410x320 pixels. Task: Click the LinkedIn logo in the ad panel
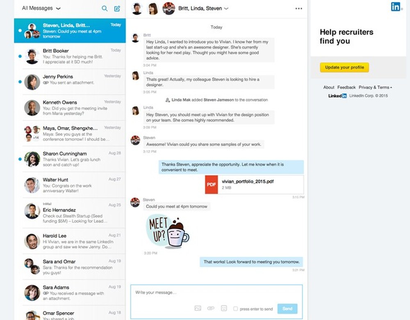pyautogui.click(x=396, y=7)
